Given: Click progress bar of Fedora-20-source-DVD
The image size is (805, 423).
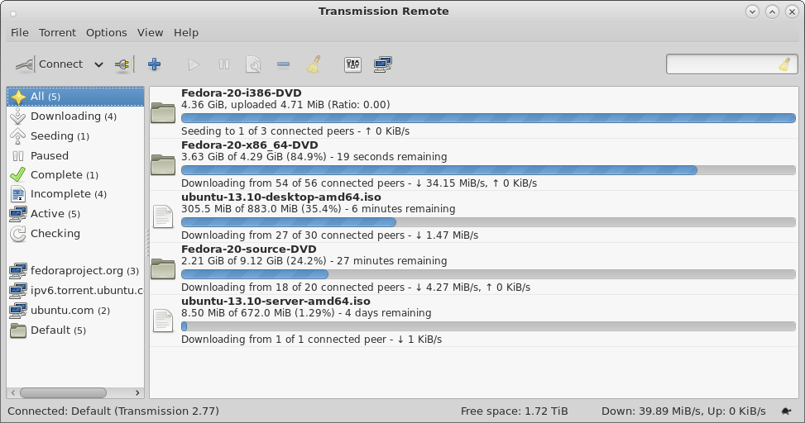Looking at the screenshot, I should point(488,274).
